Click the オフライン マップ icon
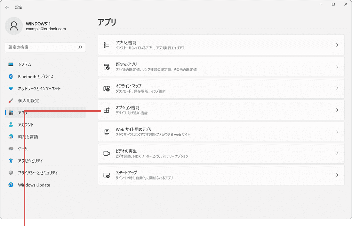Viewport: 352px width, 226px height. pos(107,88)
